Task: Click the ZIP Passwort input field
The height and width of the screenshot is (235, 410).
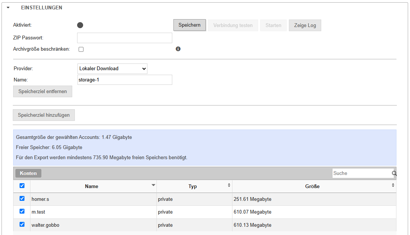Action: pyautogui.click(x=125, y=38)
